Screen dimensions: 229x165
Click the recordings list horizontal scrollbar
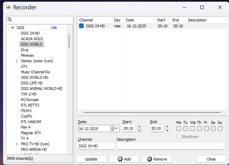point(152,112)
